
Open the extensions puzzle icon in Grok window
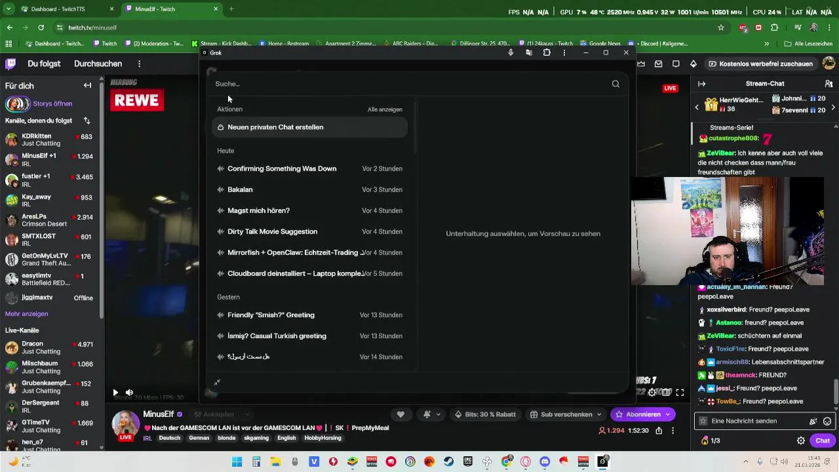point(547,52)
